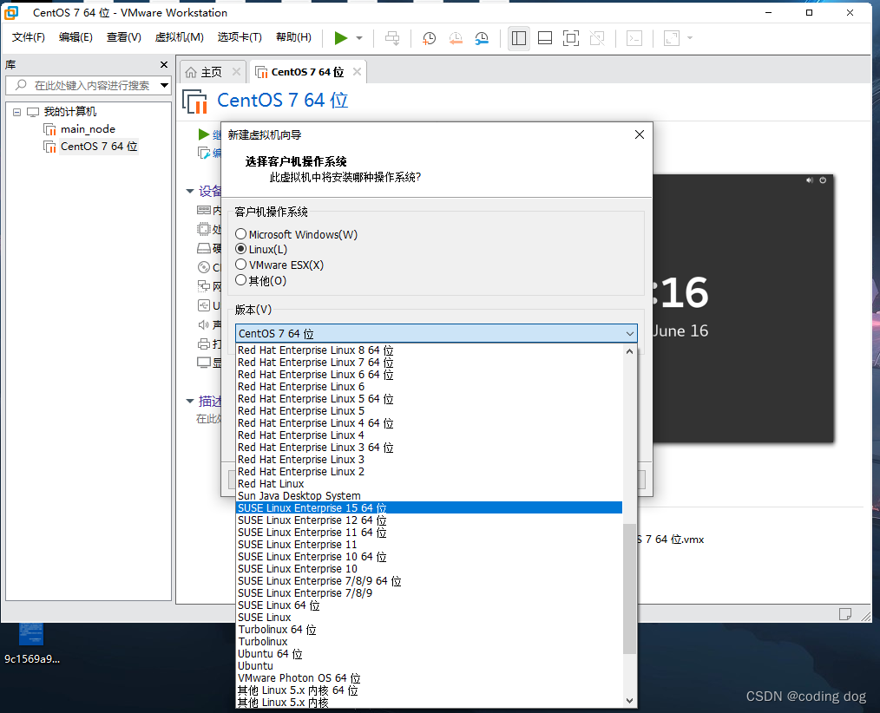This screenshot has height=713, width=880.
Task: Close the CentOS 7 64 位 tab
Action: tap(357, 72)
